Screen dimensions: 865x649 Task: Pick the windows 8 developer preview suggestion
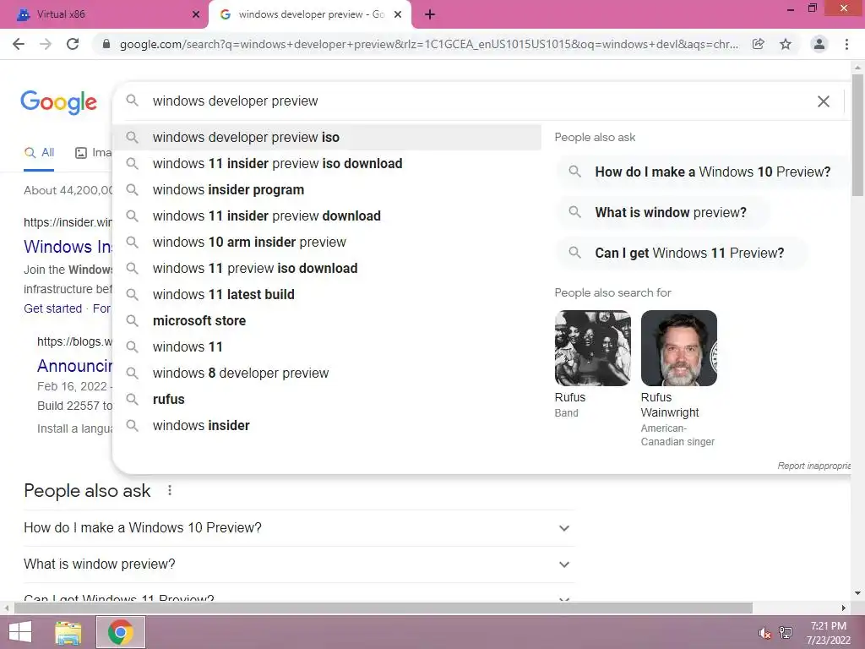pos(327,373)
